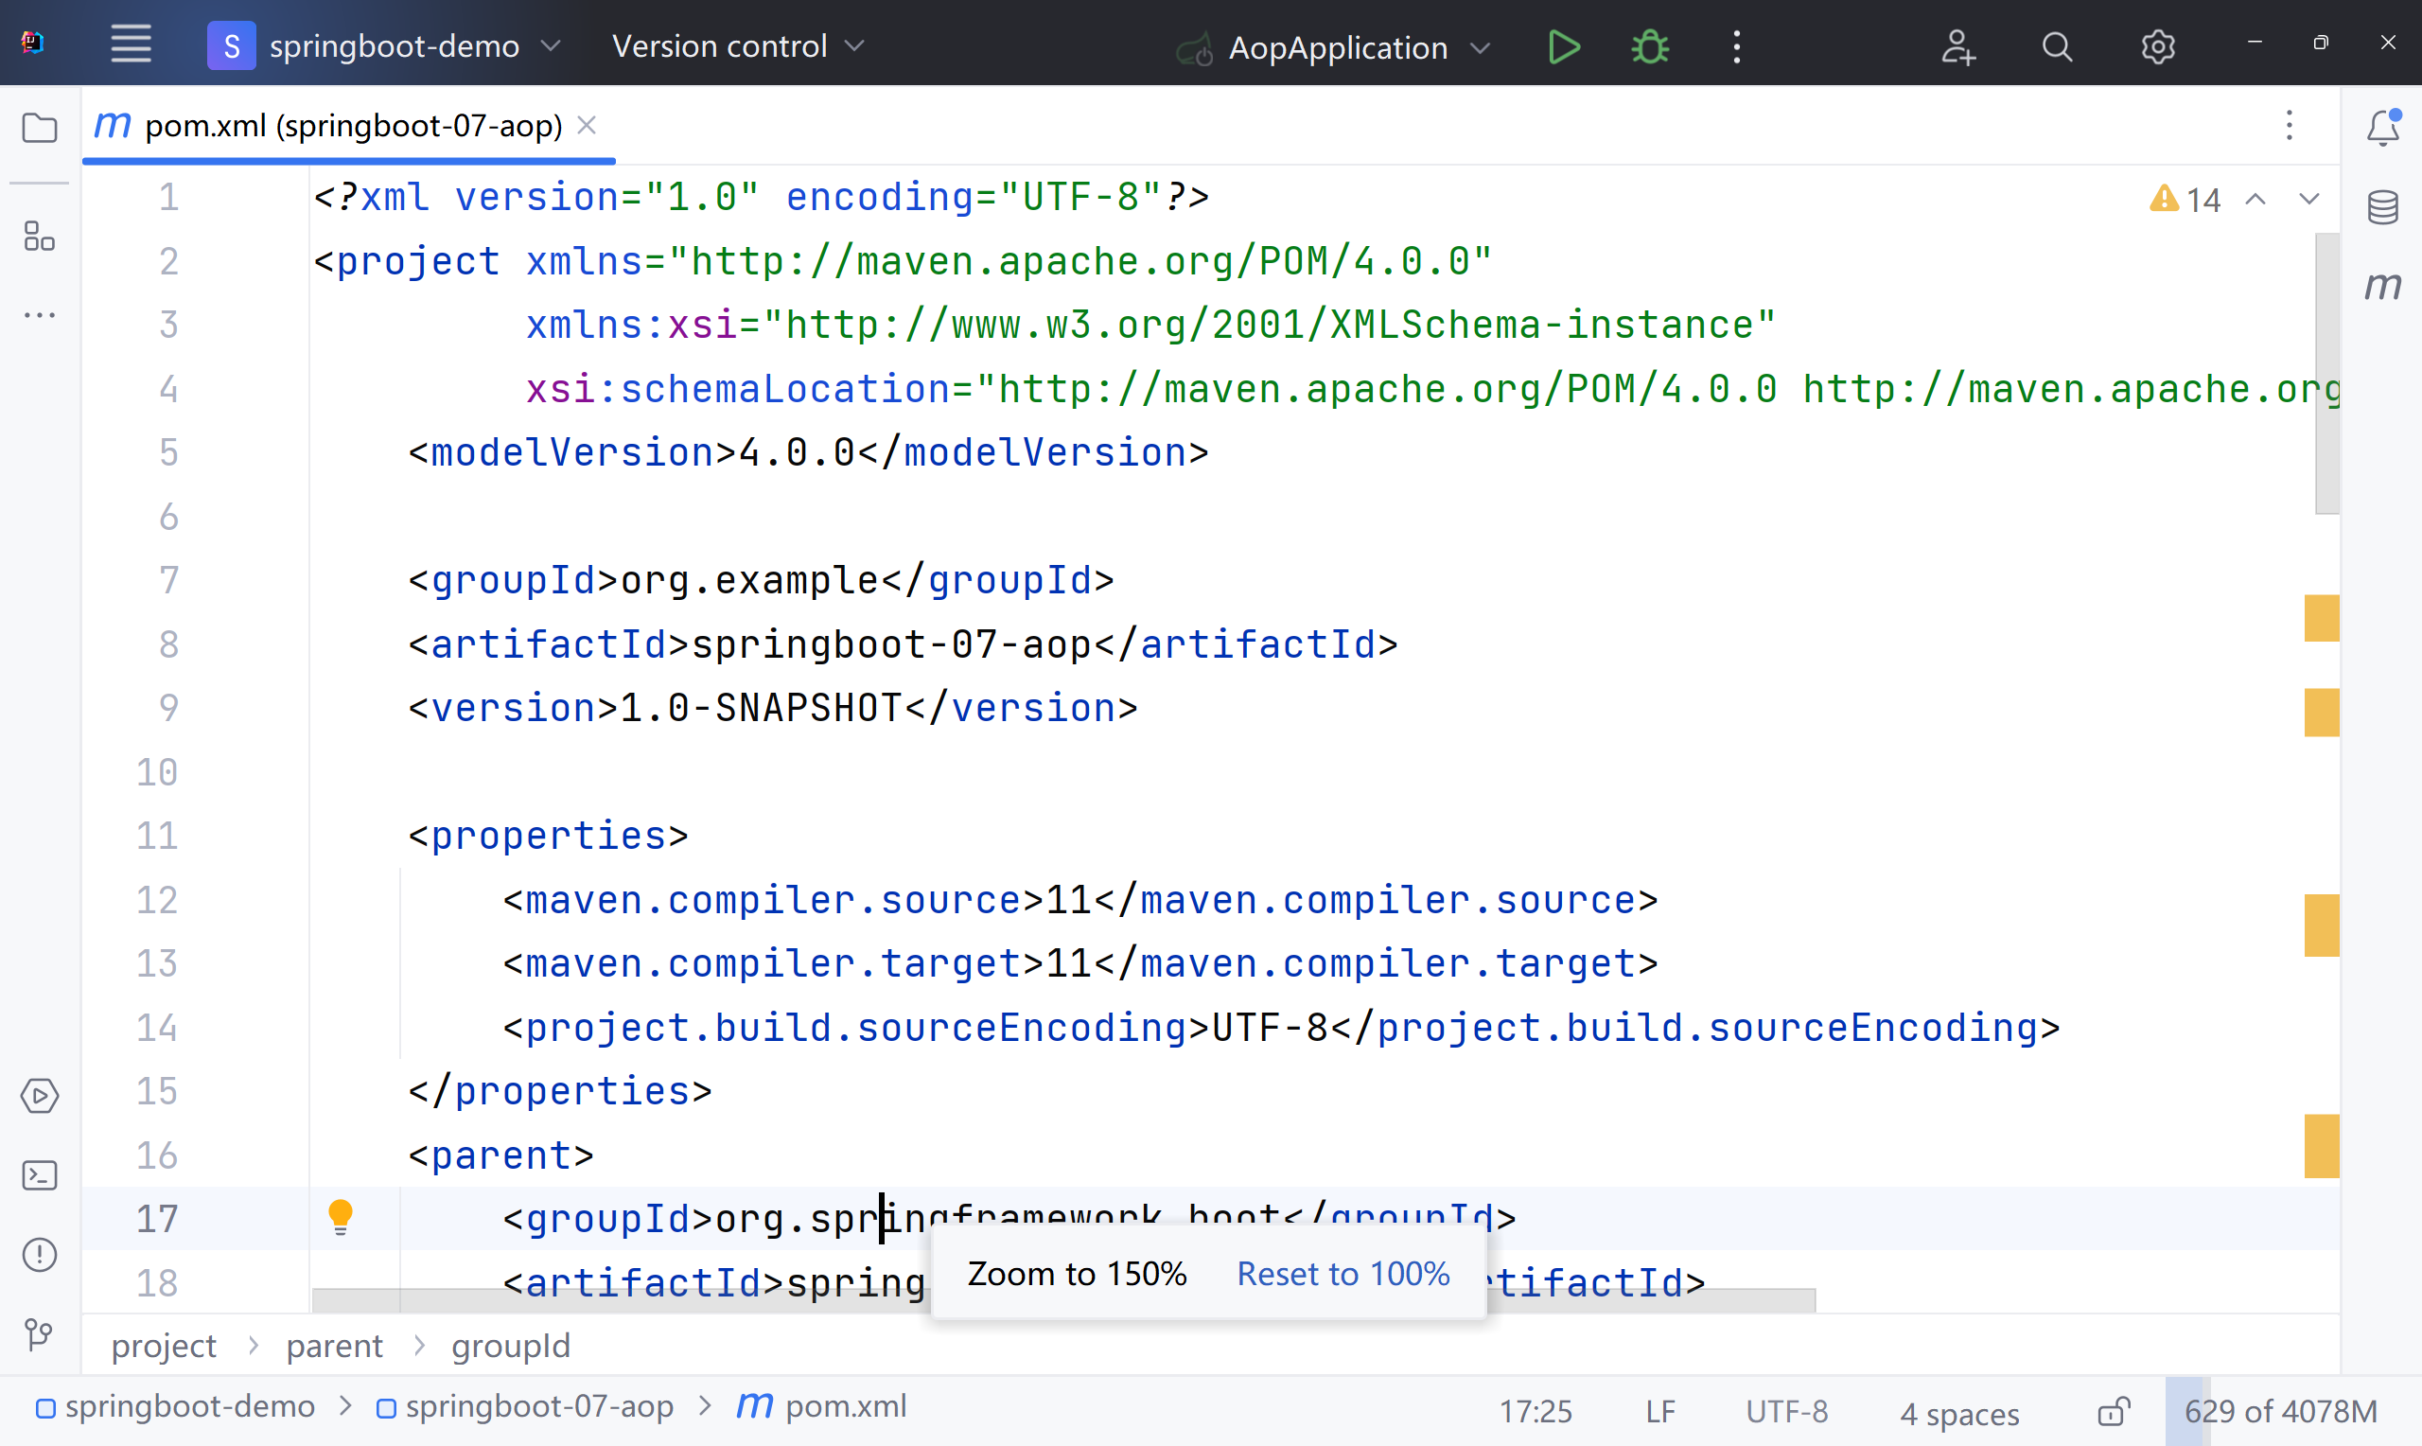Open the Terminal tool window
This screenshot has height=1446, width=2422.
(39, 1175)
